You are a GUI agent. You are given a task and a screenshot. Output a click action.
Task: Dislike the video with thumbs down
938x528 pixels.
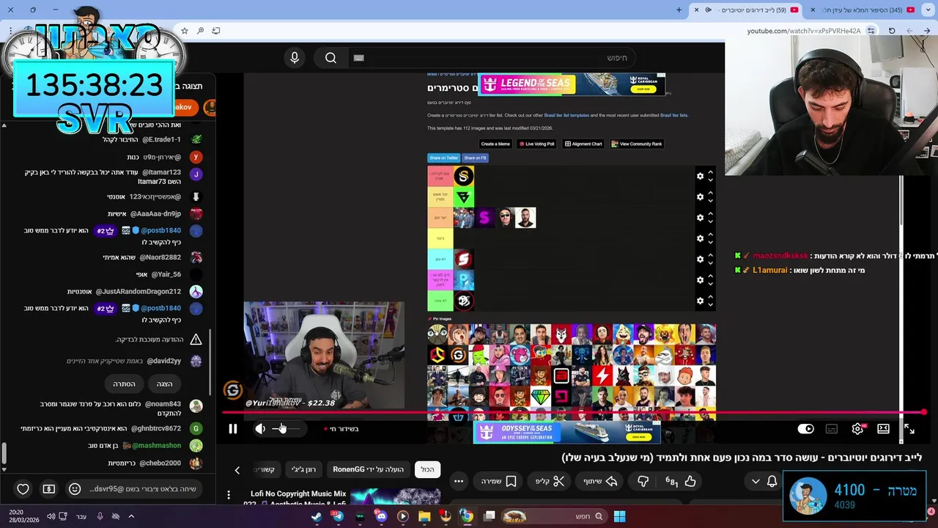tap(643, 481)
